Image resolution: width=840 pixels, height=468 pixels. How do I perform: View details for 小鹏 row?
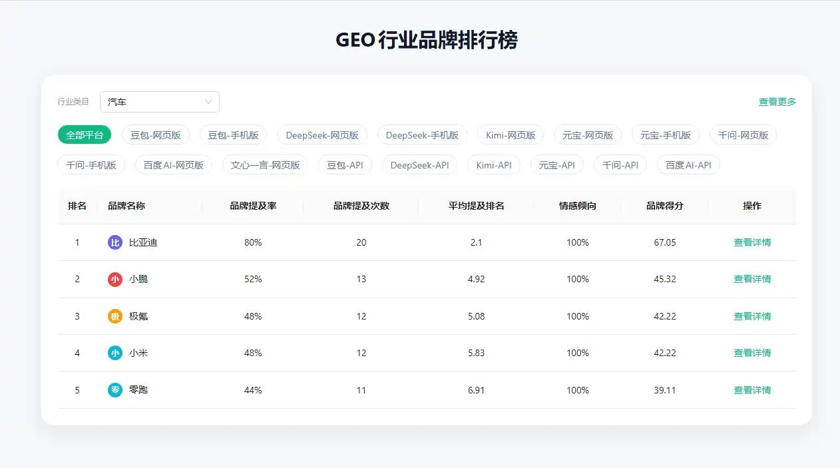[x=752, y=279]
